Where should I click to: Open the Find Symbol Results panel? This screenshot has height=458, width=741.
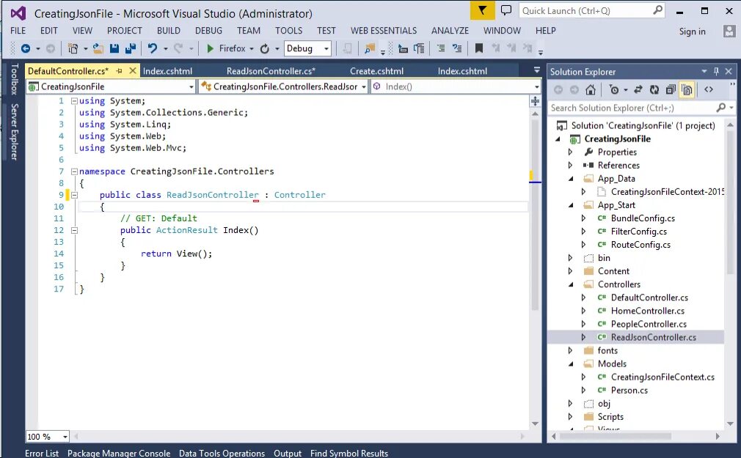click(348, 453)
